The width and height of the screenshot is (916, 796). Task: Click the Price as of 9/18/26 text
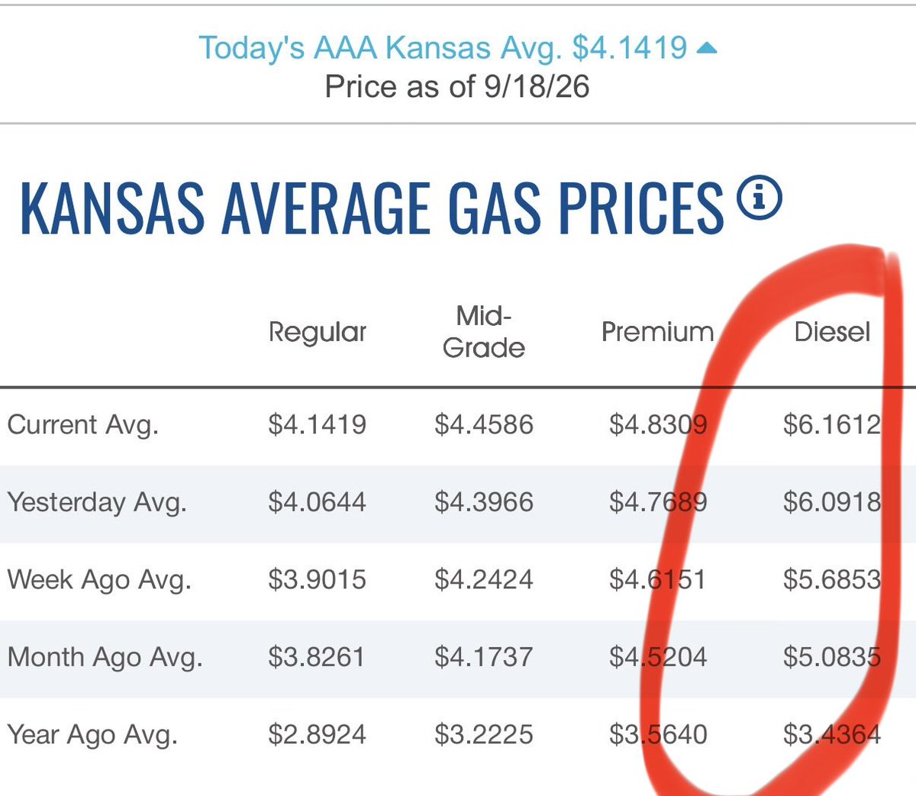pyautogui.click(x=457, y=86)
